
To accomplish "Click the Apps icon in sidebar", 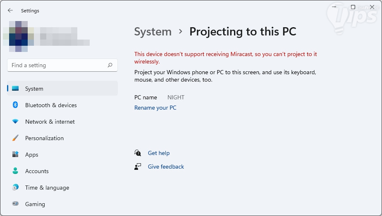I will pos(15,155).
